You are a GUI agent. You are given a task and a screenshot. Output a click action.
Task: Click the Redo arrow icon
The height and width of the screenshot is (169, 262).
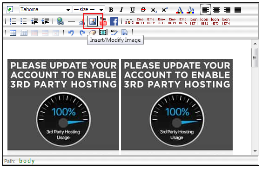click(x=82, y=32)
